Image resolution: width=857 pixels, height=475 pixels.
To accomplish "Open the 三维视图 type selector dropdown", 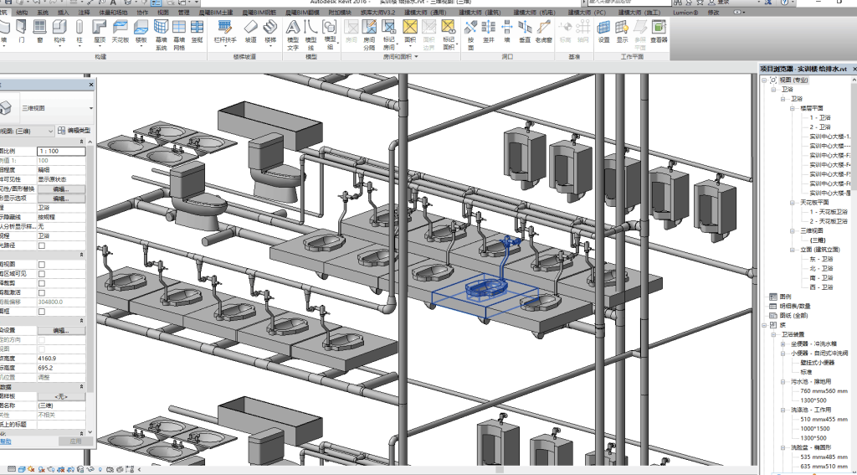I will [x=90, y=108].
